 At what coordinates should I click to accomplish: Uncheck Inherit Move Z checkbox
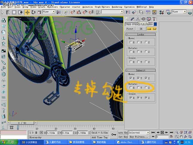(146, 78)
